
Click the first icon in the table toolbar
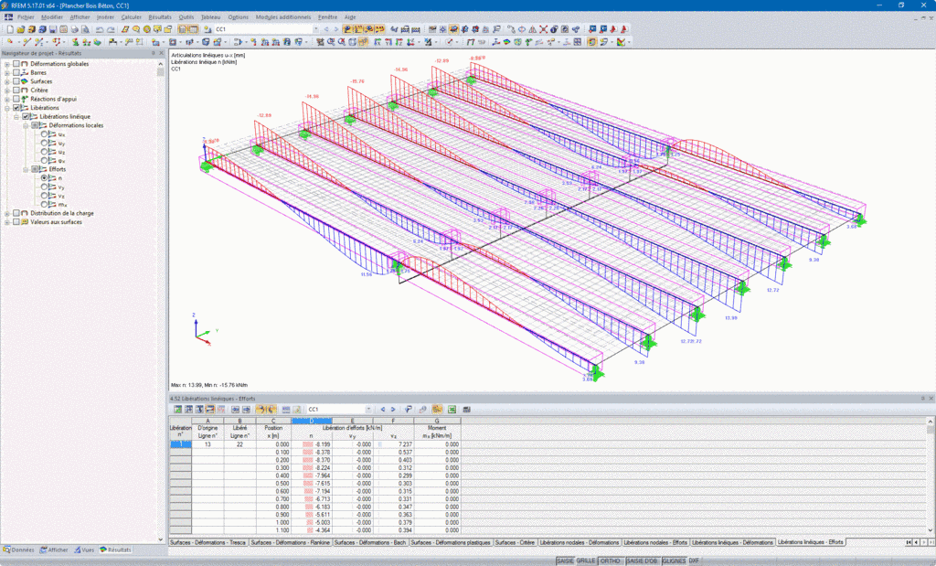pyautogui.click(x=178, y=409)
